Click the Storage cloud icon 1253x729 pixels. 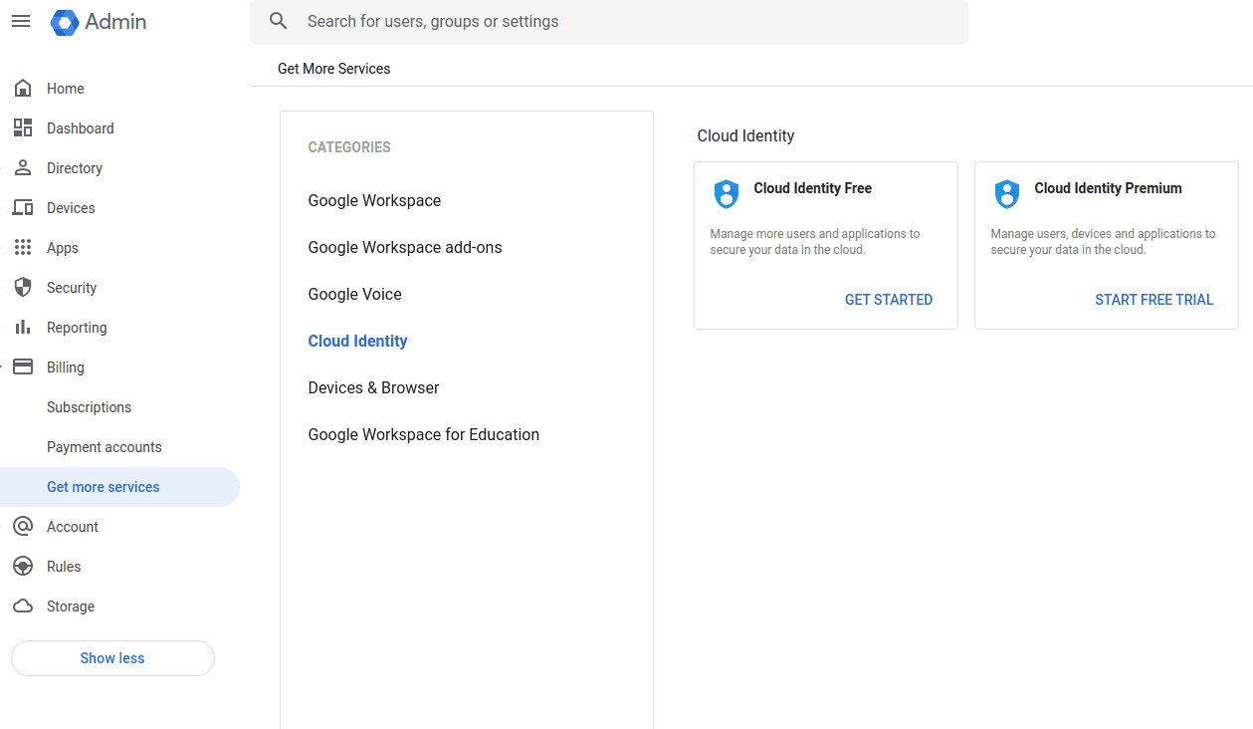23,607
